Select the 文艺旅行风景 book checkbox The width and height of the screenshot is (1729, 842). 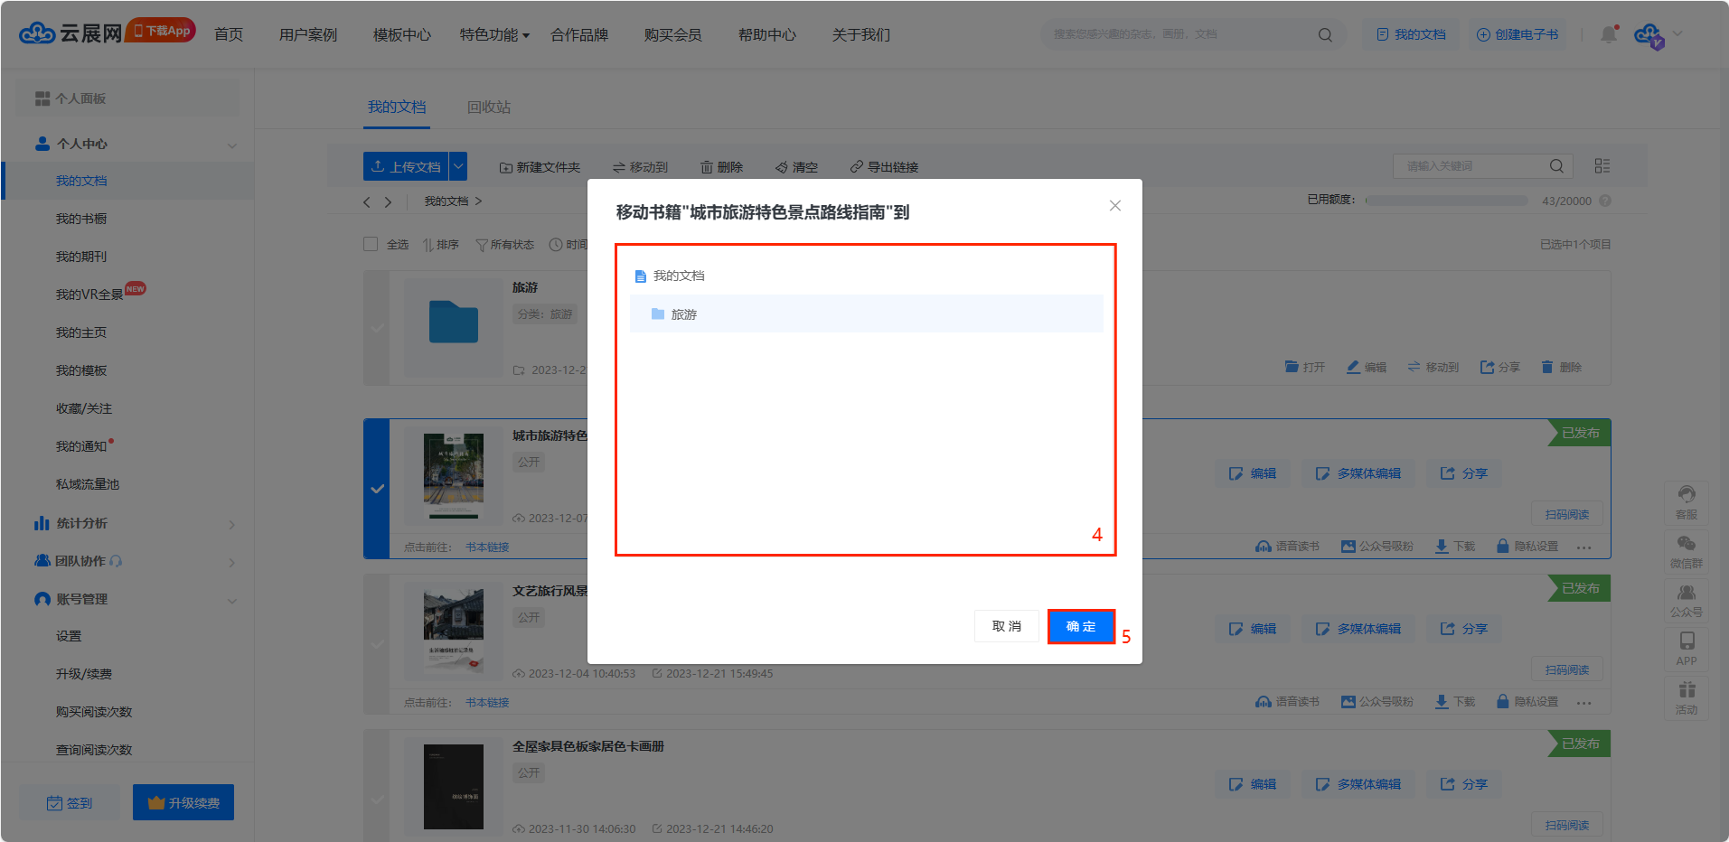pos(377,644)
